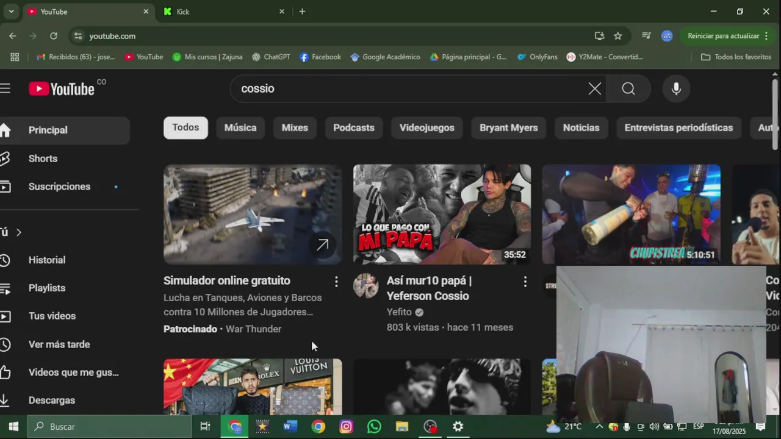781x439 pixels.
Task: Select the Mixes filter chip
Action: tap(295, 127)
